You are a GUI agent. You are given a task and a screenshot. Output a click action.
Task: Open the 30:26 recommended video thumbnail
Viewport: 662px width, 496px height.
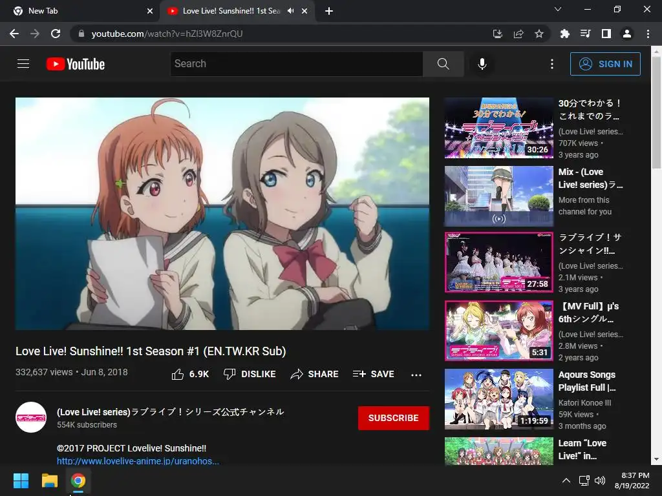(x=498, y=128)
